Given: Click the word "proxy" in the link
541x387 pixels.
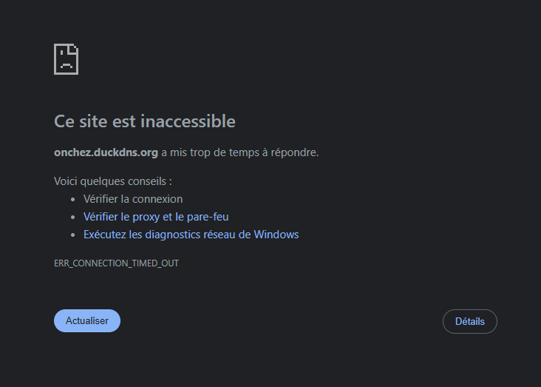Looking at the screenshot, I should click(x=148, y=217).
